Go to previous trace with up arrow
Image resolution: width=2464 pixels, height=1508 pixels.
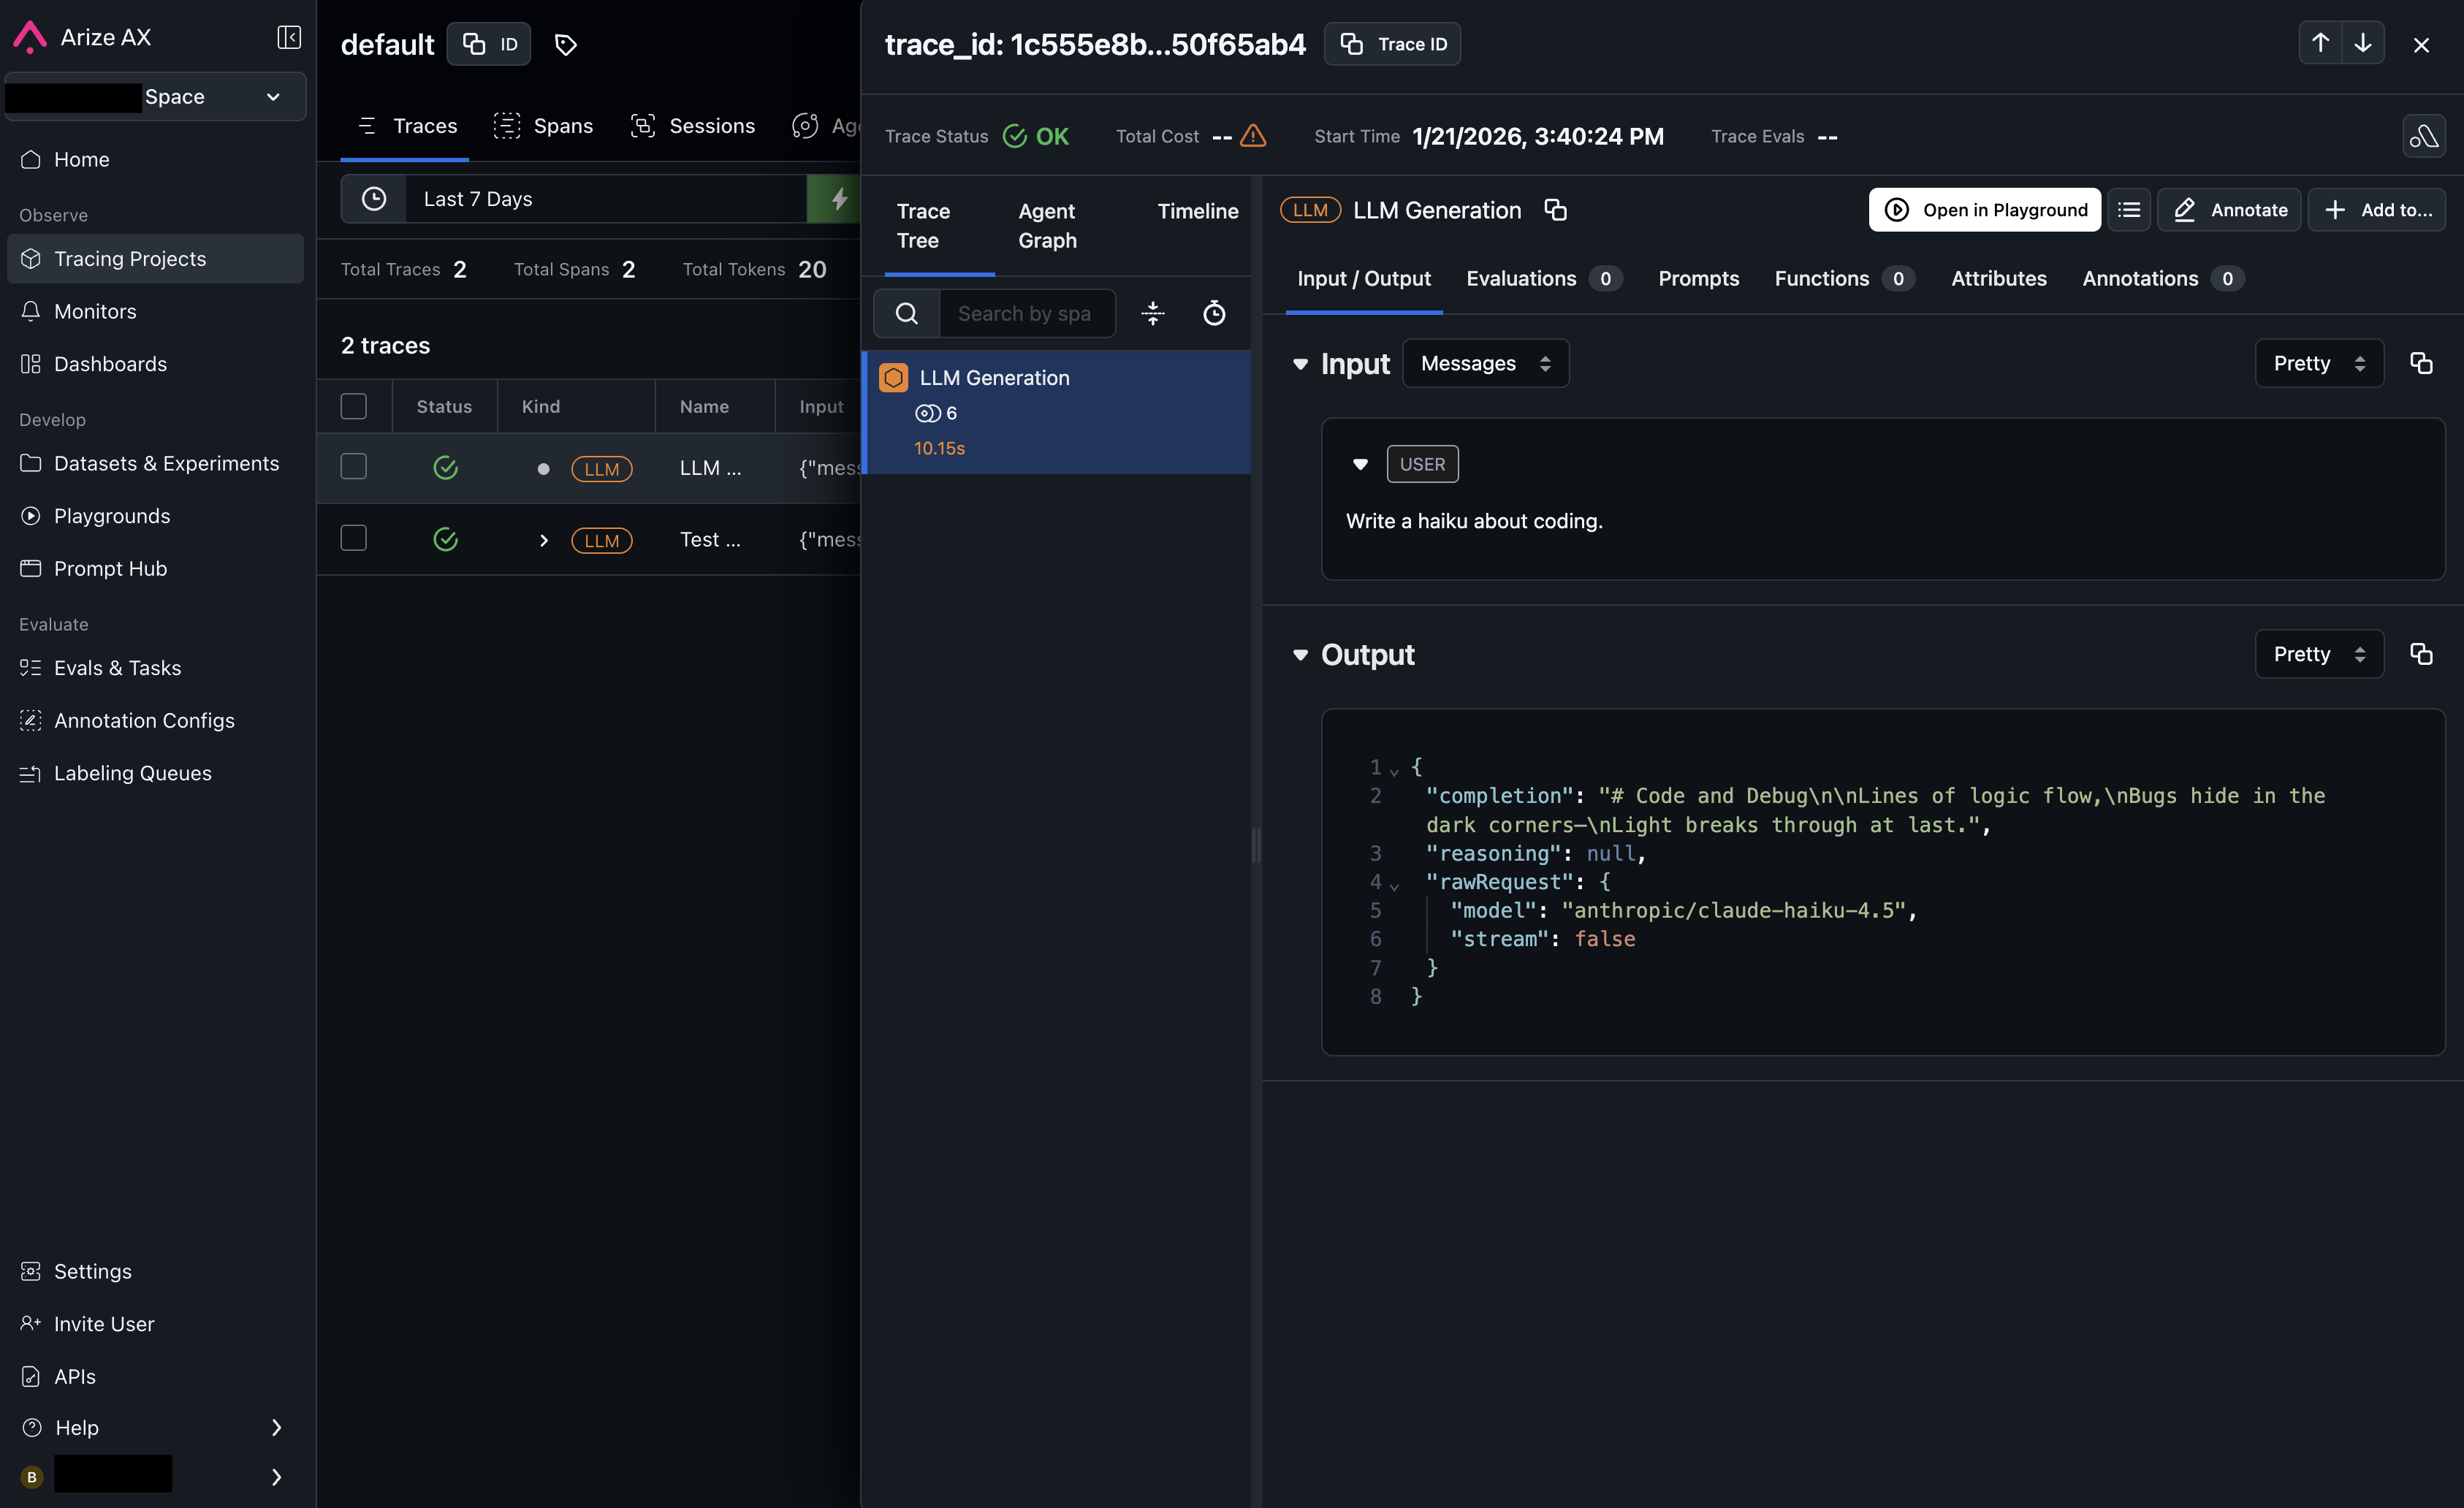click(2320, 44)
